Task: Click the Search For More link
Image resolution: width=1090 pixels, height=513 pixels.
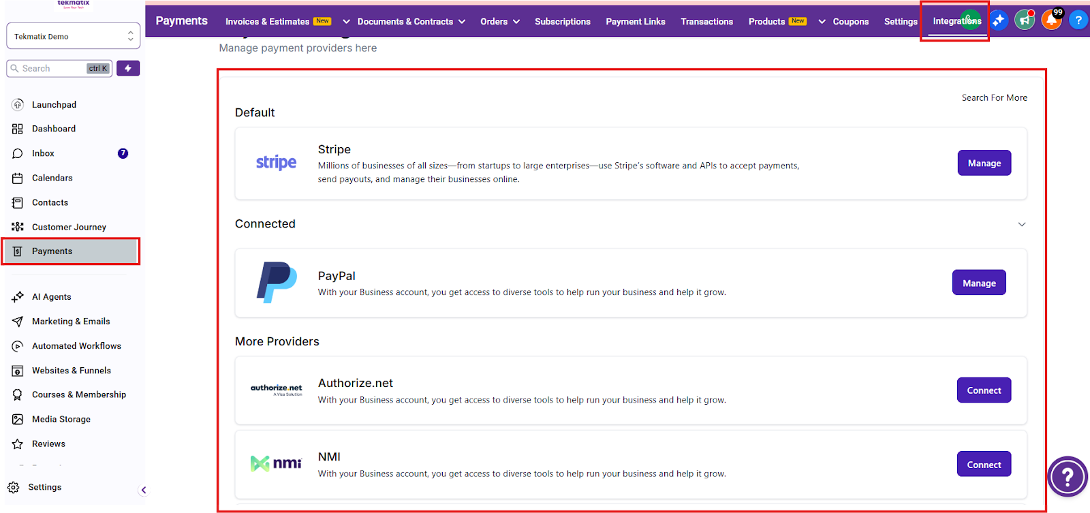Action: (x=994, y=98)
